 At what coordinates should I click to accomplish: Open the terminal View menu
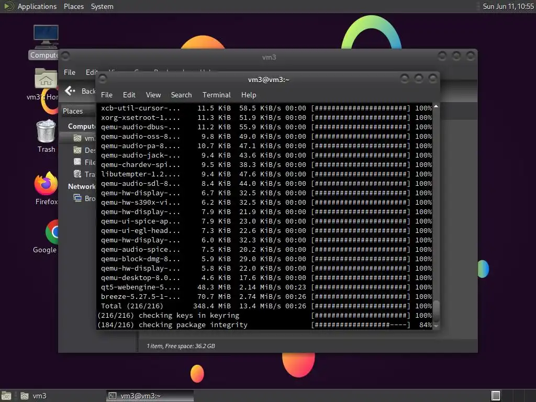tap(153, 95)
